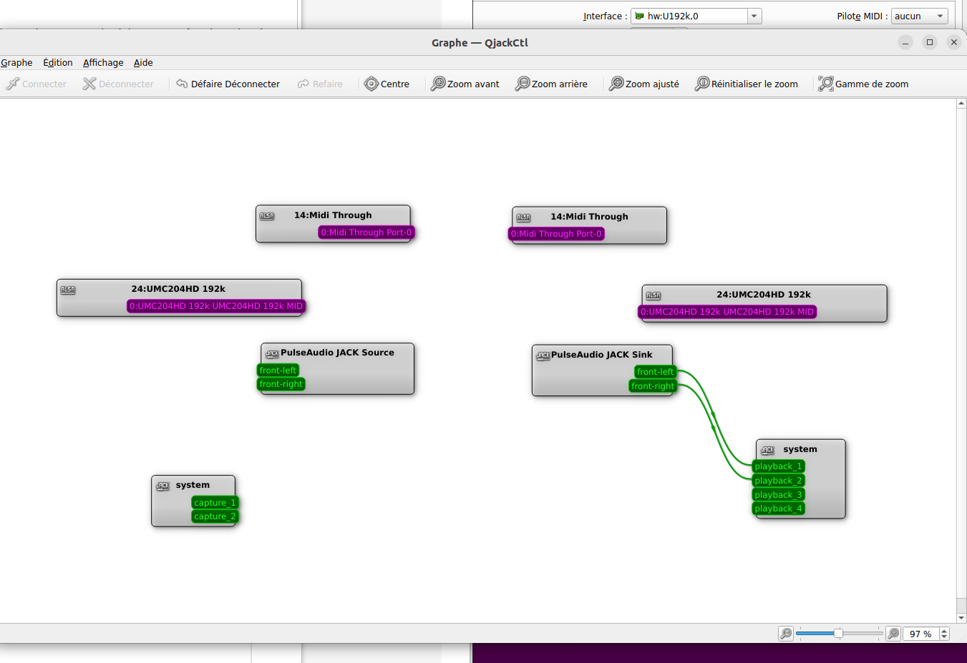Select front-right port on PulseAudio JACK Sink
Image resolution: width=967 pixels, height=663 pixels.
tap(653, 386)
